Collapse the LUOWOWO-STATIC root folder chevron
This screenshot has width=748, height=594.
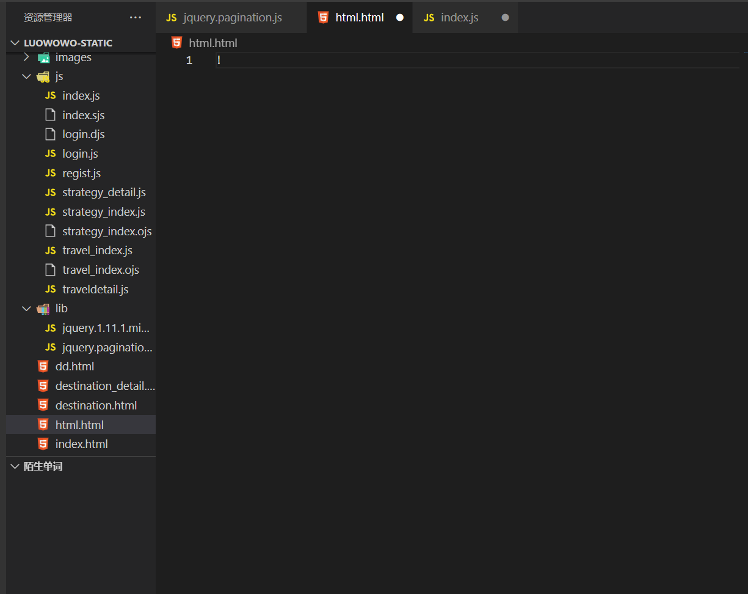tap(15, 43)
